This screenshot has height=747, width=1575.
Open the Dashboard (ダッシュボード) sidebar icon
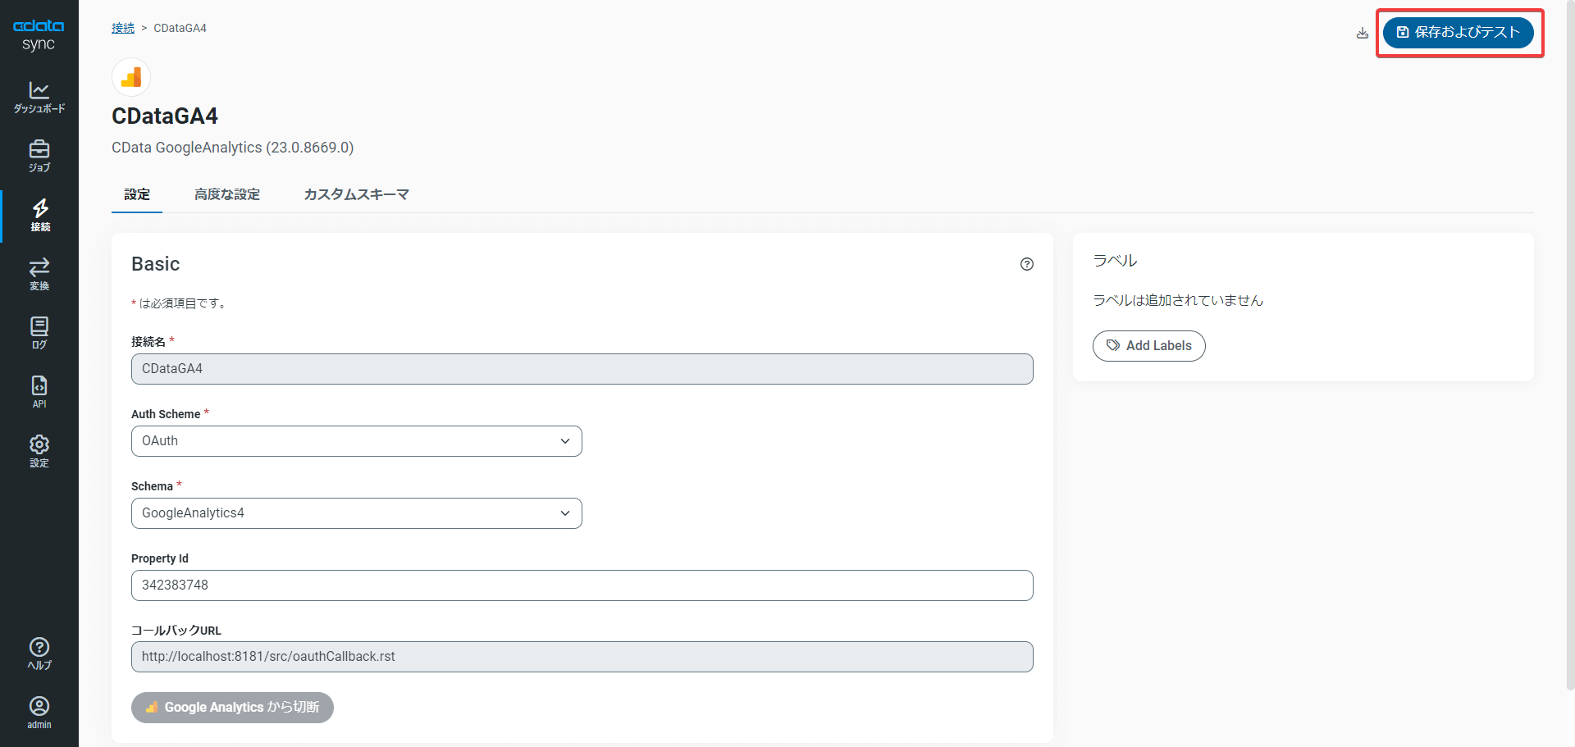pos(39,97)
